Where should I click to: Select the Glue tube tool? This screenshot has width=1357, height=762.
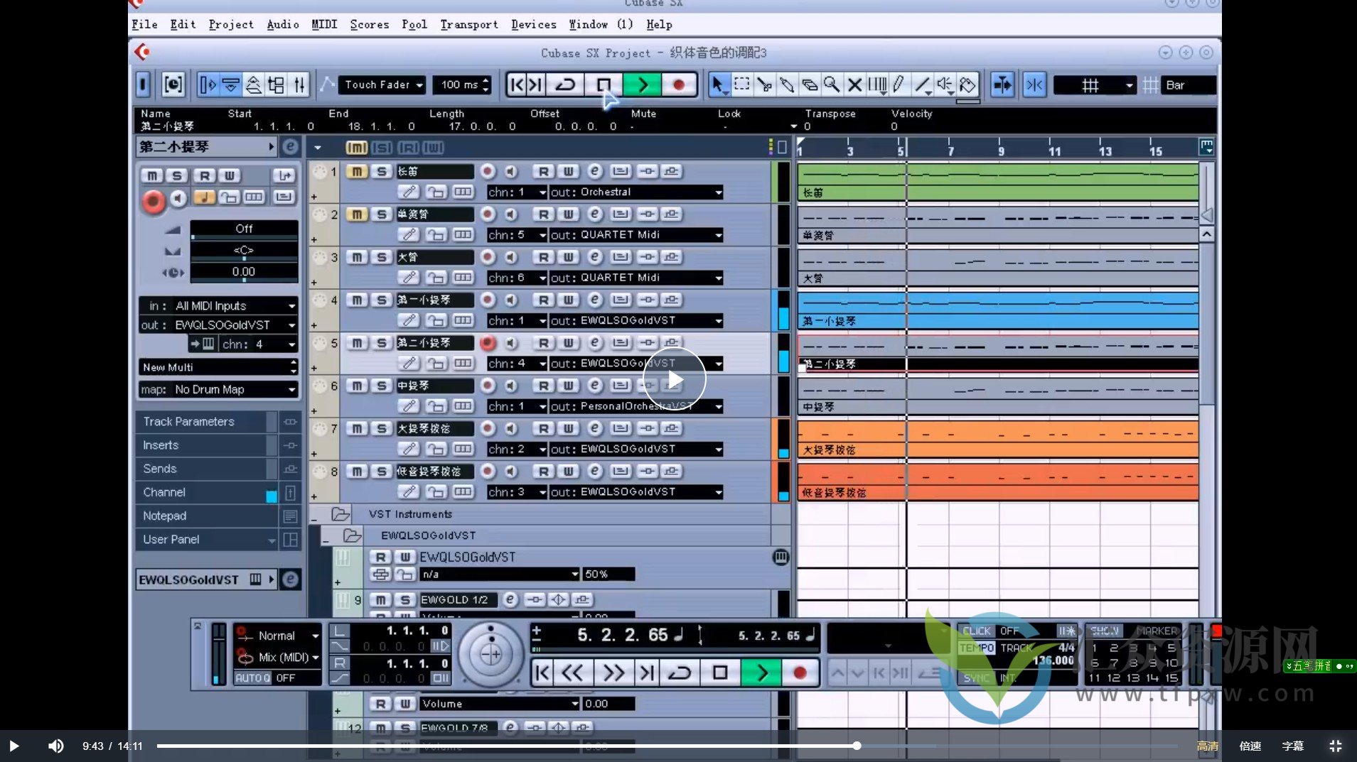787,85
